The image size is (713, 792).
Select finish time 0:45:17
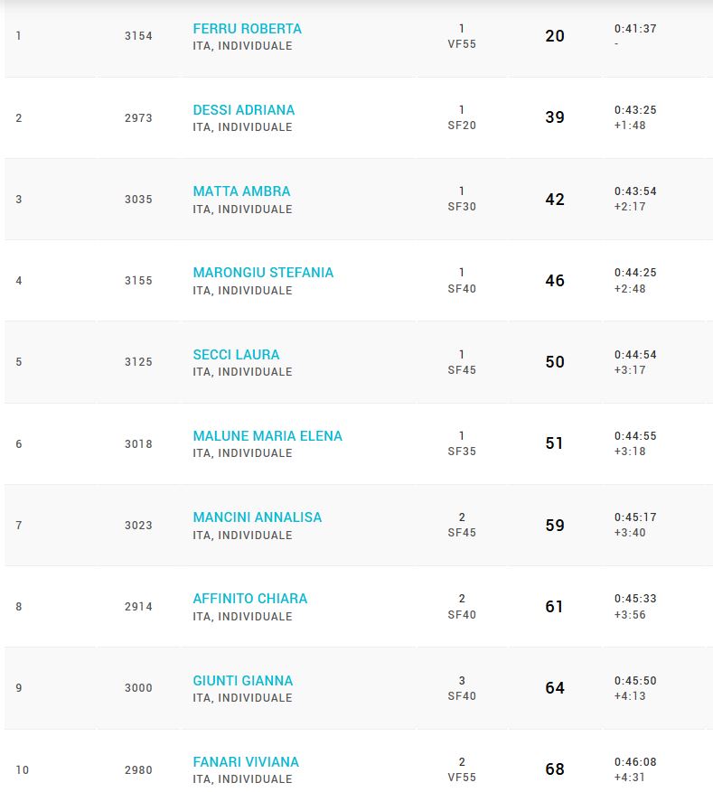[x=635, y=517]
